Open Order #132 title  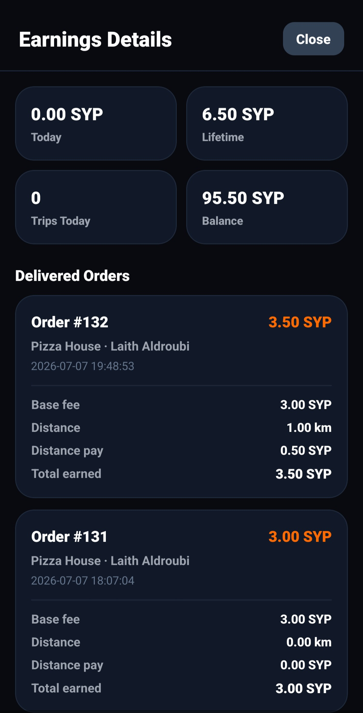pyautogui.click(x=70, y=322)
